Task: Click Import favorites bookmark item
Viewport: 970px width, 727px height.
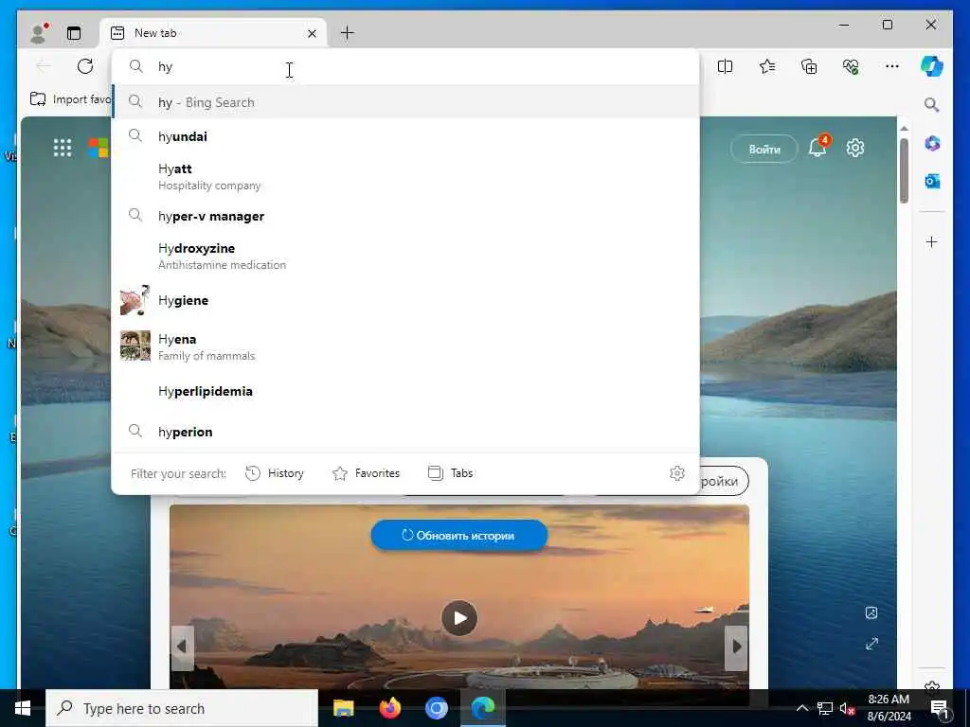Action: point(70,98)
